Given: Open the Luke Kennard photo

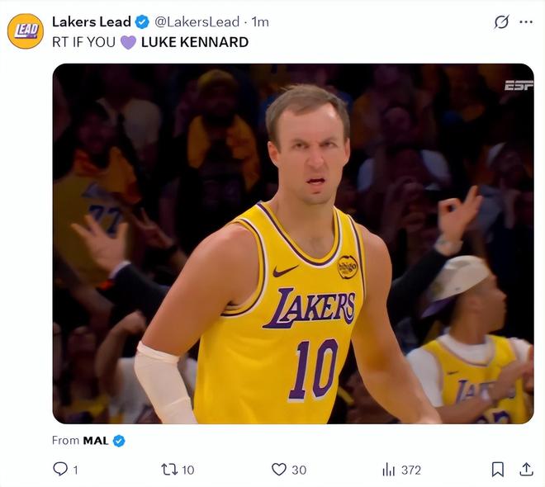Looking at the screenshot, I should (x=292, y=243).
